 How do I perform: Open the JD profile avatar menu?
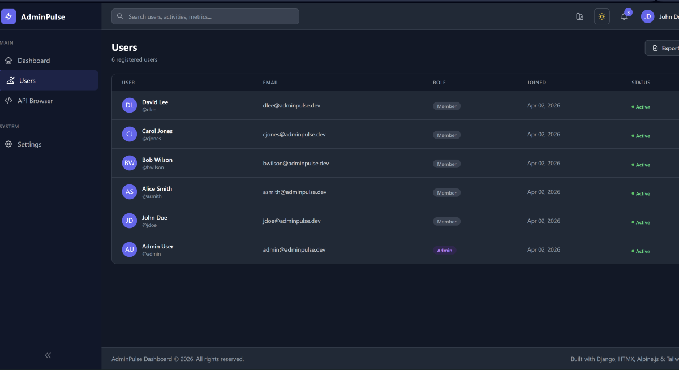647,17
